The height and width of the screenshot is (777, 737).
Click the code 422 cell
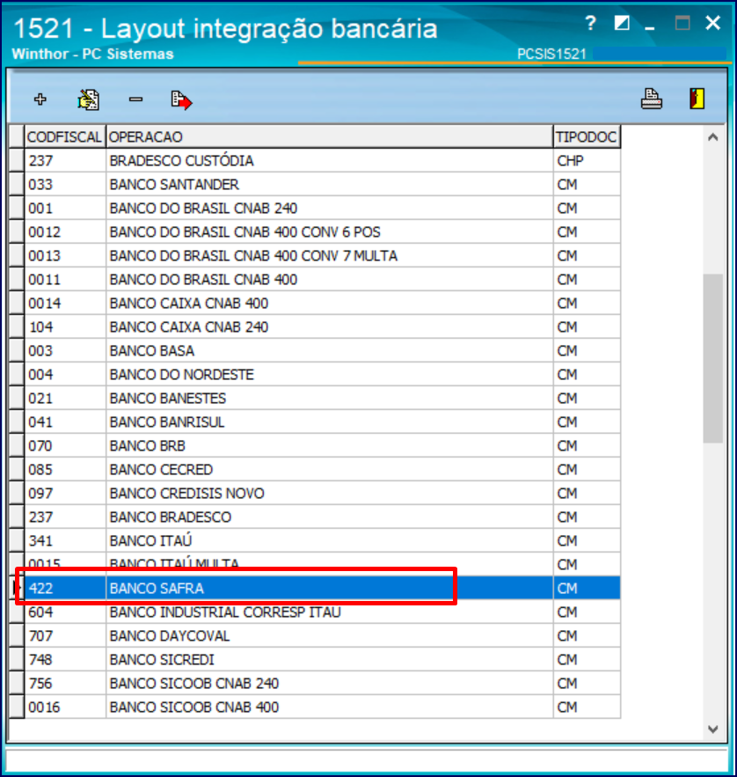(x=65, y=588)
